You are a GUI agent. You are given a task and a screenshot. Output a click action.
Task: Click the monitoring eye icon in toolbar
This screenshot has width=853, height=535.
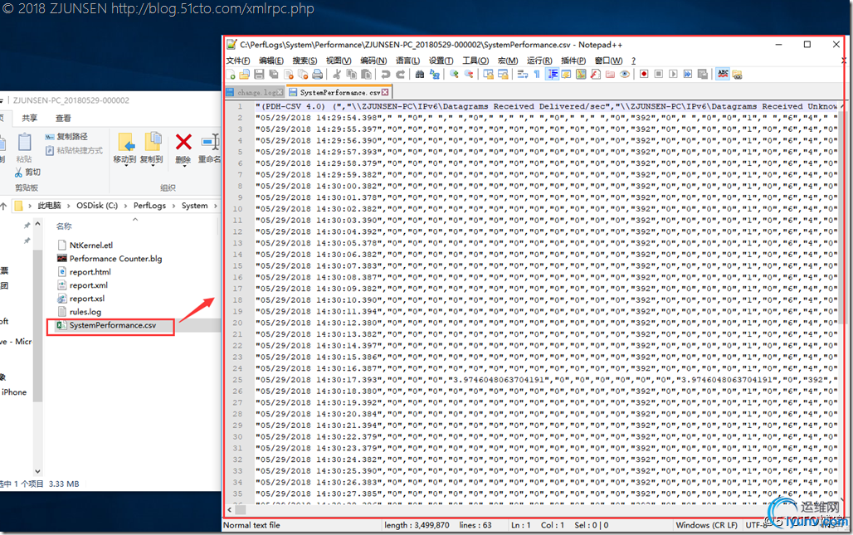(625, 75)
